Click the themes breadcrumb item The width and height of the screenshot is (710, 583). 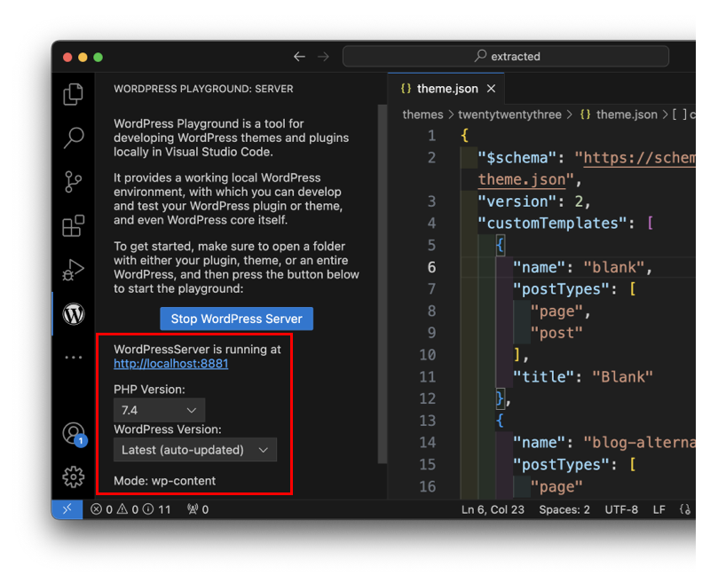[423, 114]
